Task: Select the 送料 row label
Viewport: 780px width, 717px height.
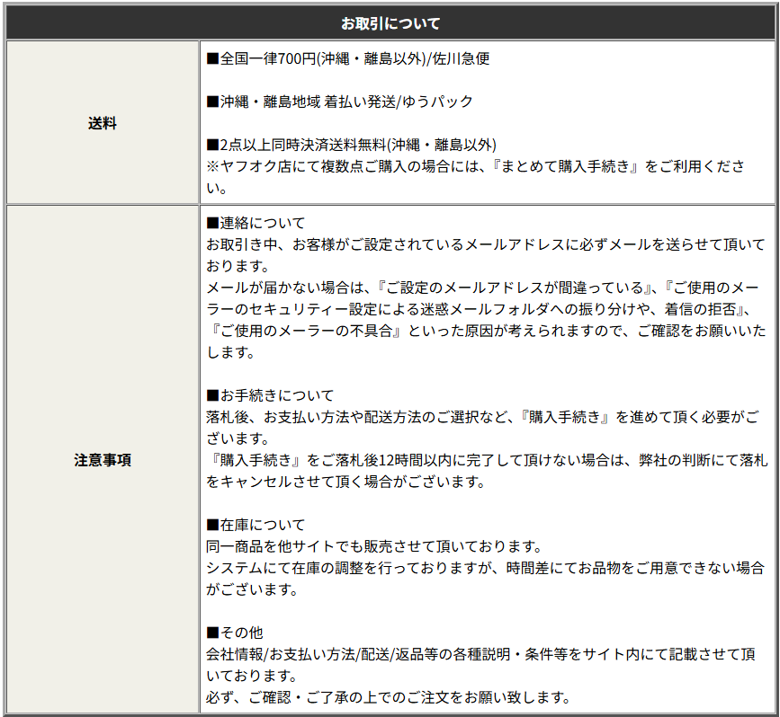Action: click(x=103, y=123)
